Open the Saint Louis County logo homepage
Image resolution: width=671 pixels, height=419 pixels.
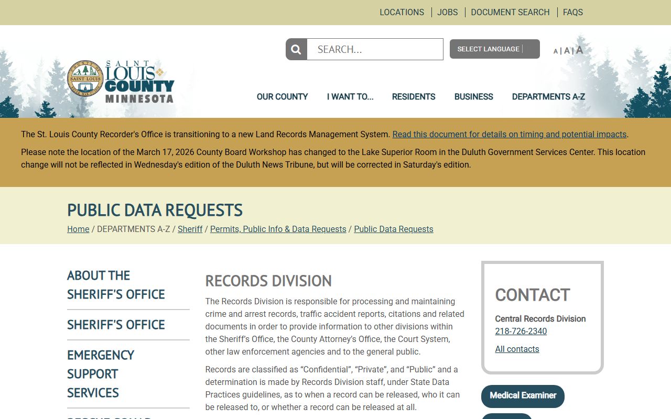pyautogui.click(x=121, y=82)
